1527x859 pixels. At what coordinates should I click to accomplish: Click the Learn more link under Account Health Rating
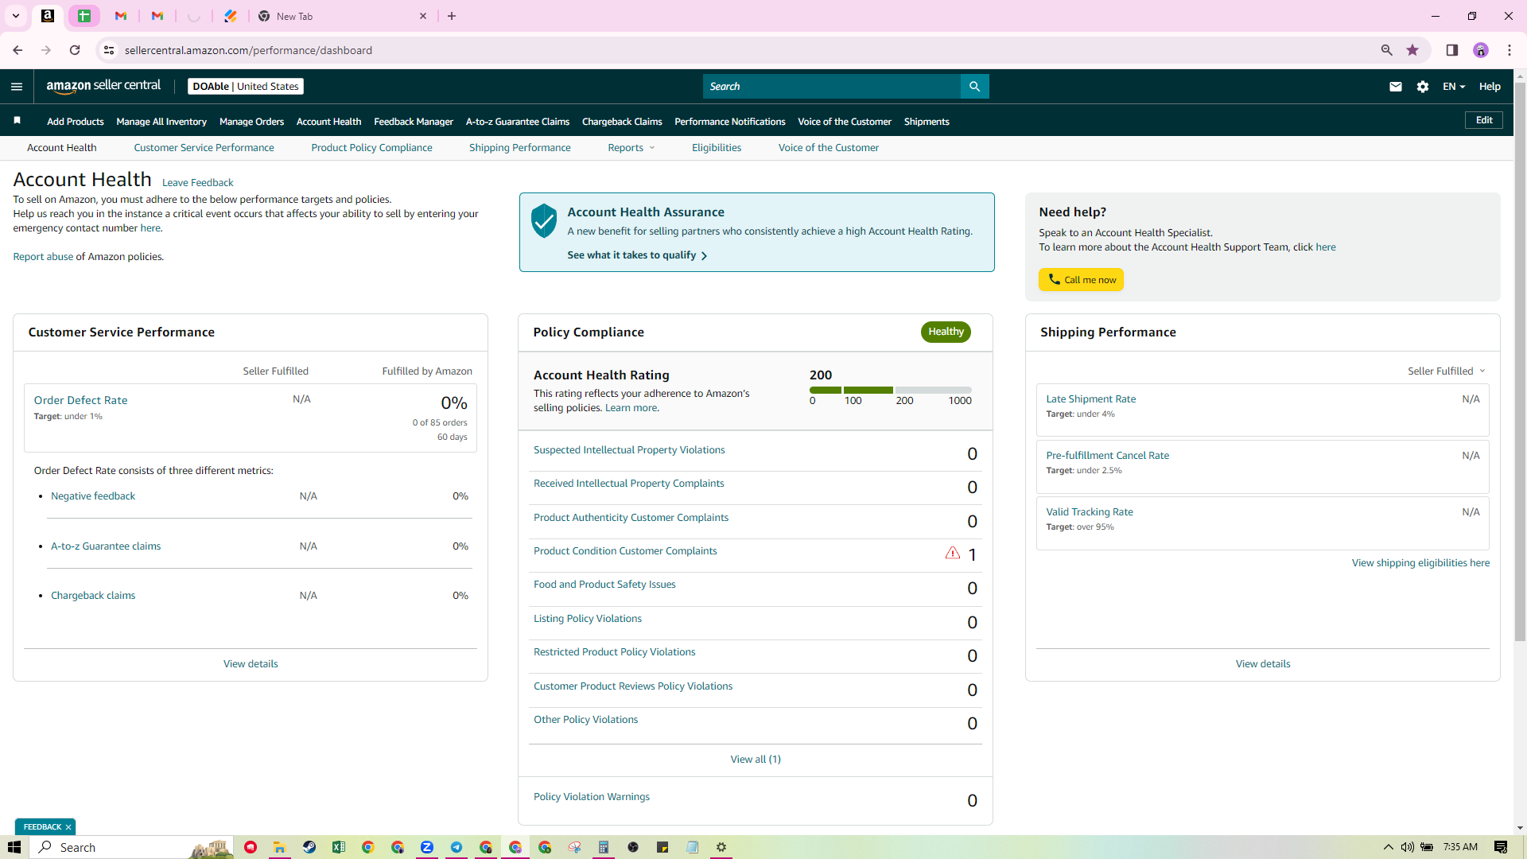point(631,408)
